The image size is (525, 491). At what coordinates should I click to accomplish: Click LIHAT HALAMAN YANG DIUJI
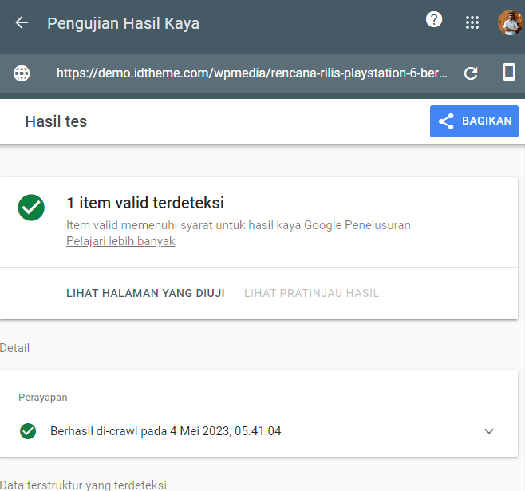point(145,293)
